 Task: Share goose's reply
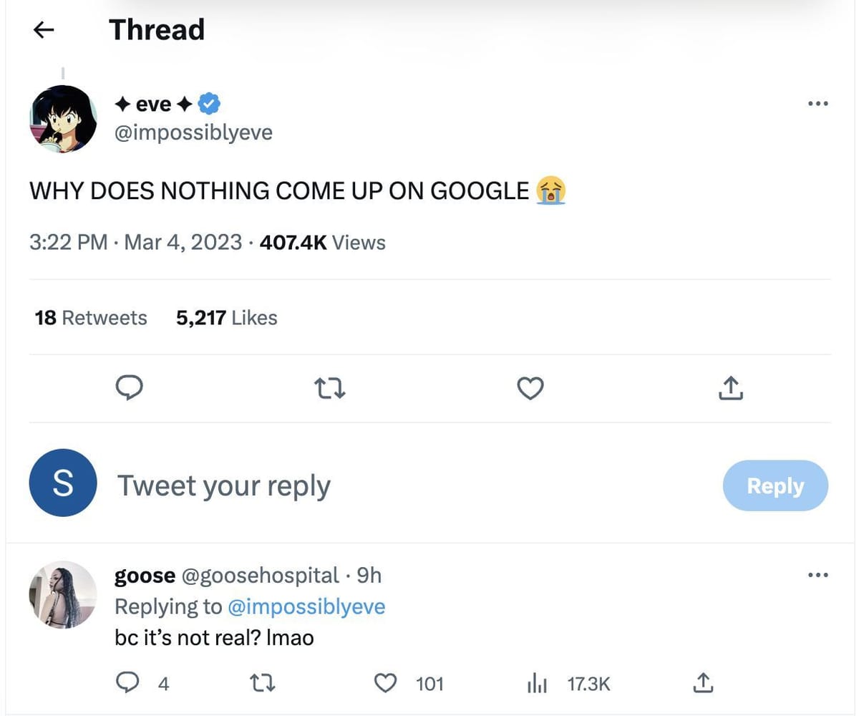pos(703,683)
